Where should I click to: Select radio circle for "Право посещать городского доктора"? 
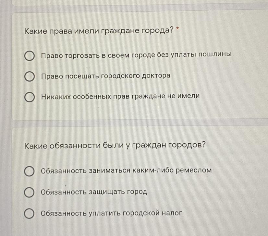click(x=30, y=76)
